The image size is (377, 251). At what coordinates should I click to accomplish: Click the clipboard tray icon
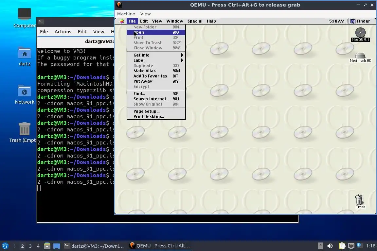coord(342,246)
